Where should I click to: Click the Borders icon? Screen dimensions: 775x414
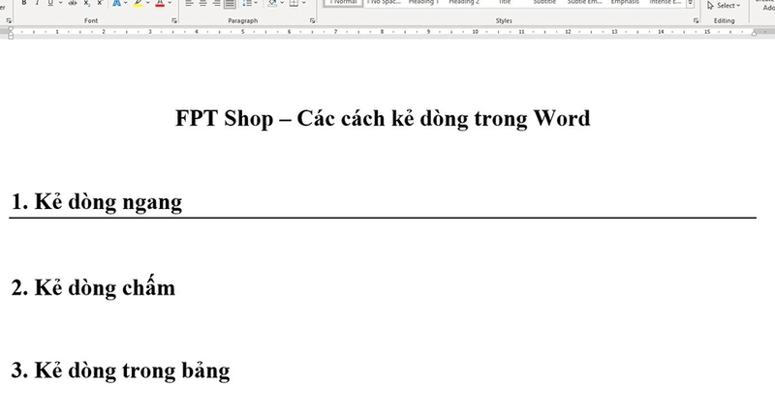[x=294, y=3]
